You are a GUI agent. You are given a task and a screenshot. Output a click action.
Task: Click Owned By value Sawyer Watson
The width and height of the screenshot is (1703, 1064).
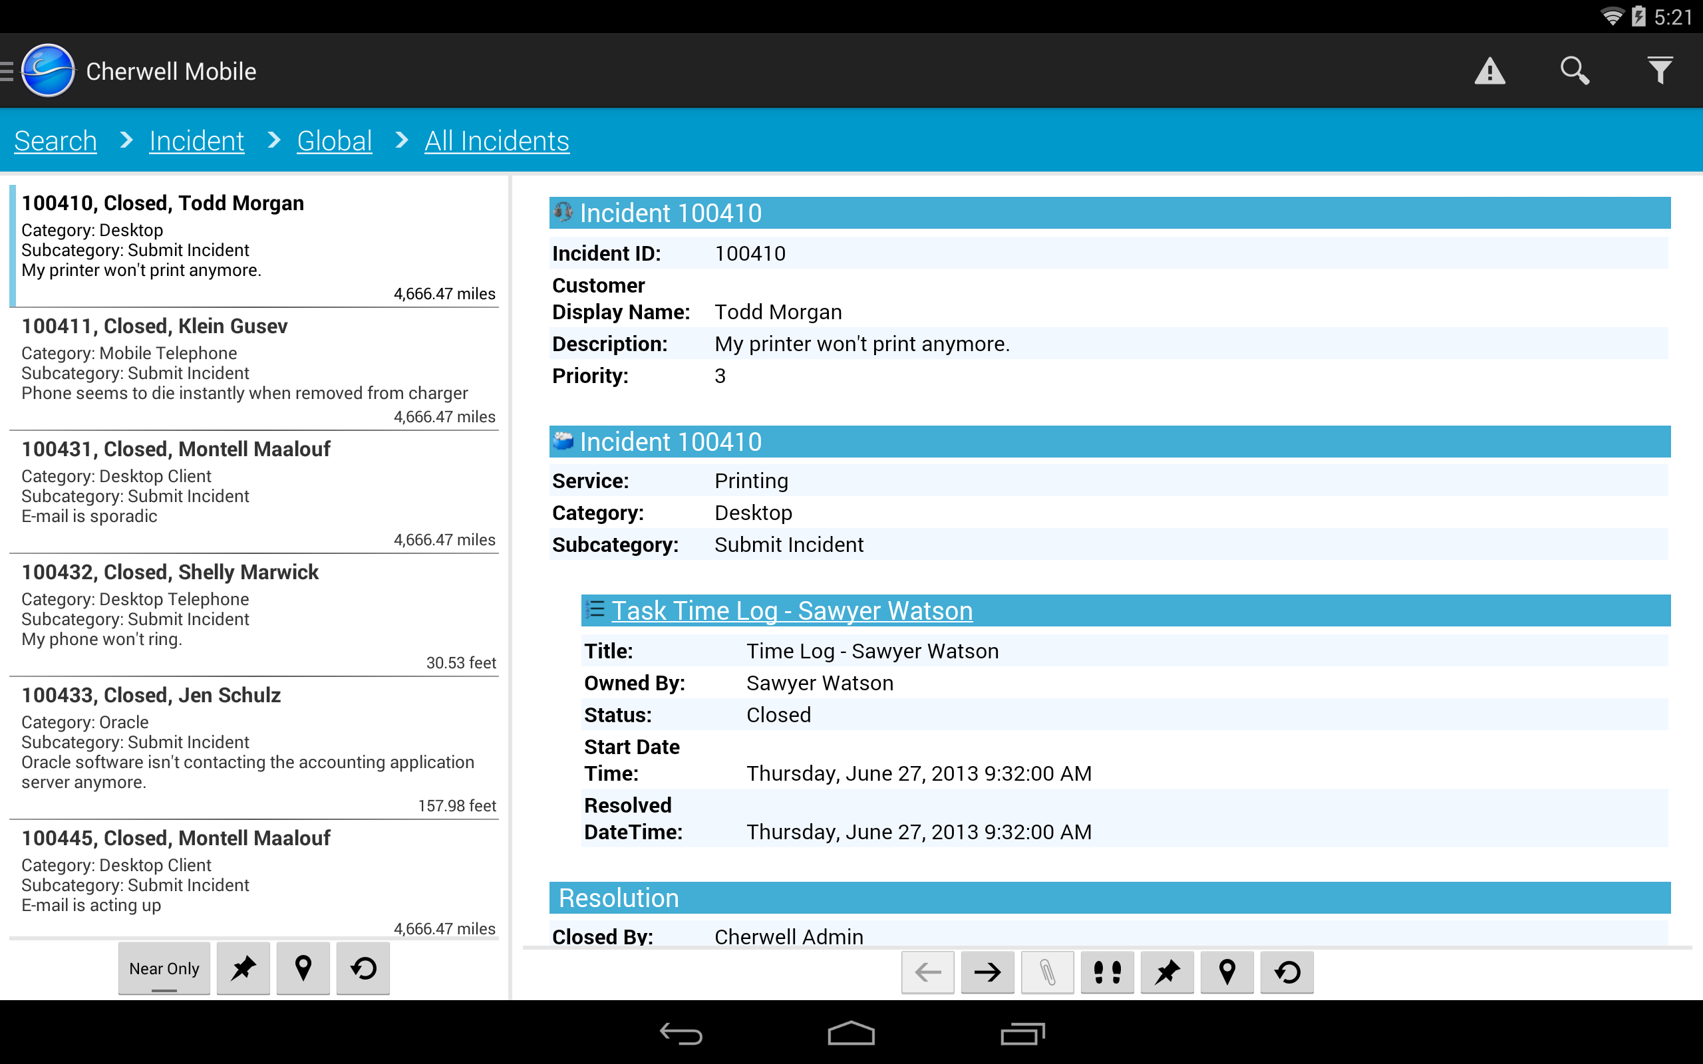820,684
